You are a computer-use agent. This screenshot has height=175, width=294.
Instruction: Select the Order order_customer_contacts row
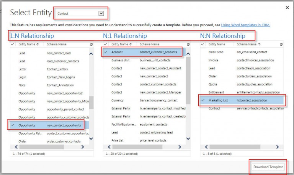pos(49,141)
